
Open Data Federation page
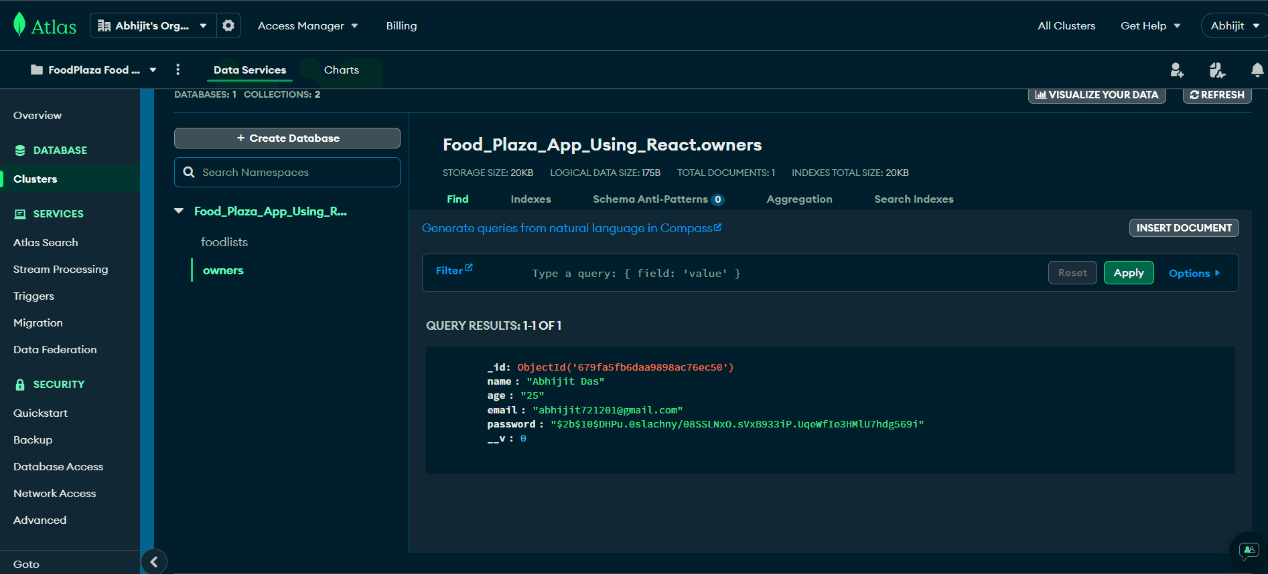pyautogui.click(x=55, y=349)
